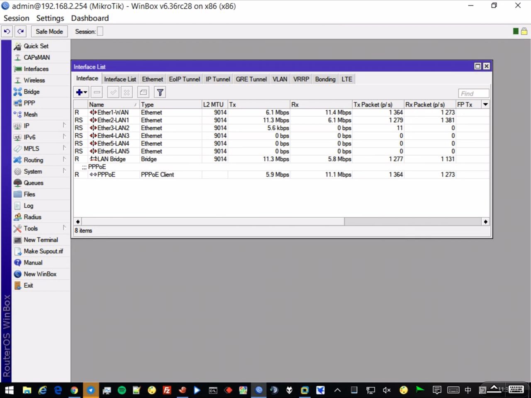Expand the Routing submenu

pyautogui.click(x=33, y=160)
